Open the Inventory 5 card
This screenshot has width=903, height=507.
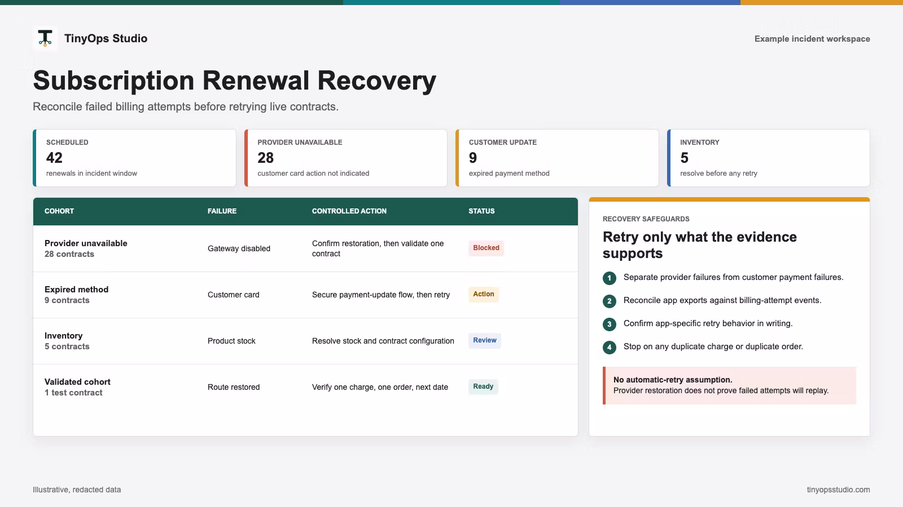click(x=769, y=158)
